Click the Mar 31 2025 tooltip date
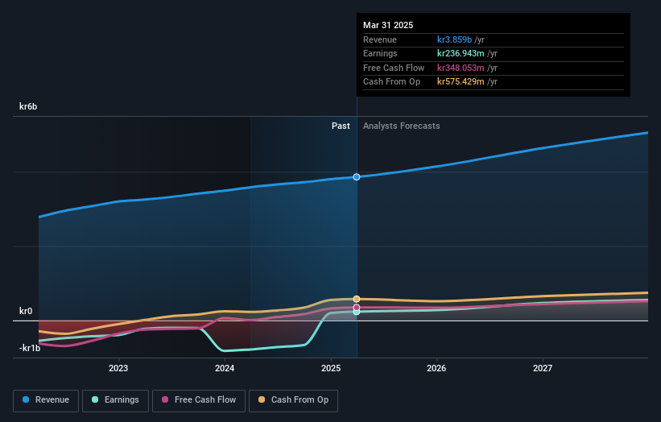Screen dimensions: 661x422 (x=388, y=25)
